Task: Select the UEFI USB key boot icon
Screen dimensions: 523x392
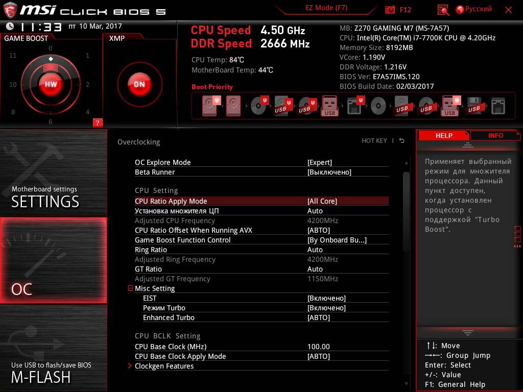Action: click(x=451, y=106)
